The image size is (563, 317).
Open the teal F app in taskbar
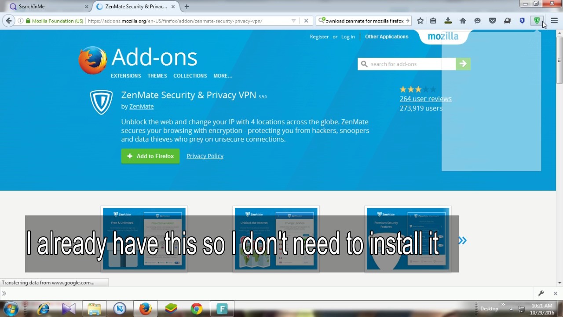222,309
